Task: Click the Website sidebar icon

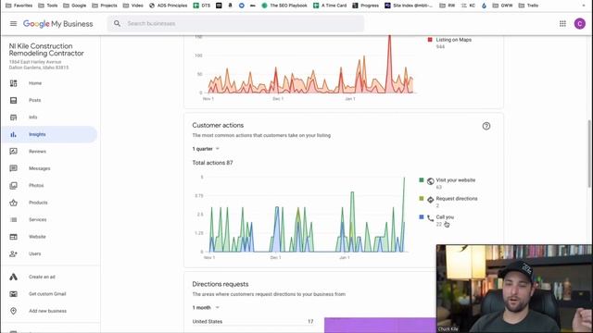Action: [x=14, y=237]
